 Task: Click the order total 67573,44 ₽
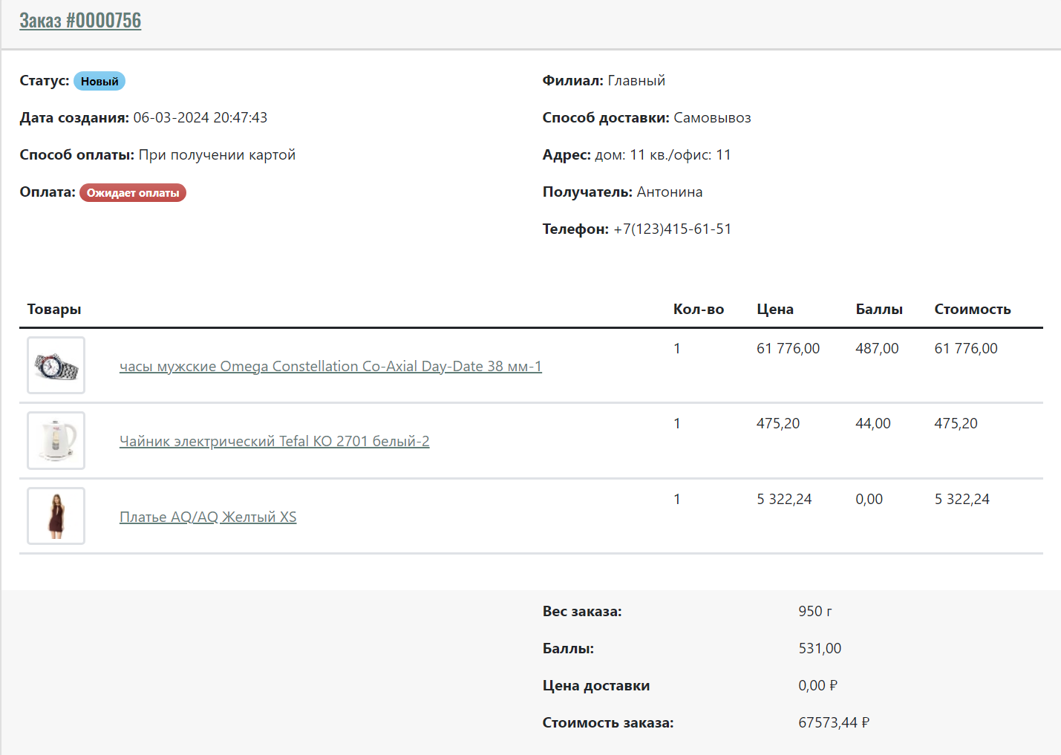833,723
